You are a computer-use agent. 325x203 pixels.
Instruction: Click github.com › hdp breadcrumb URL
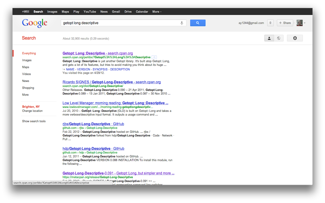point(90,153)
